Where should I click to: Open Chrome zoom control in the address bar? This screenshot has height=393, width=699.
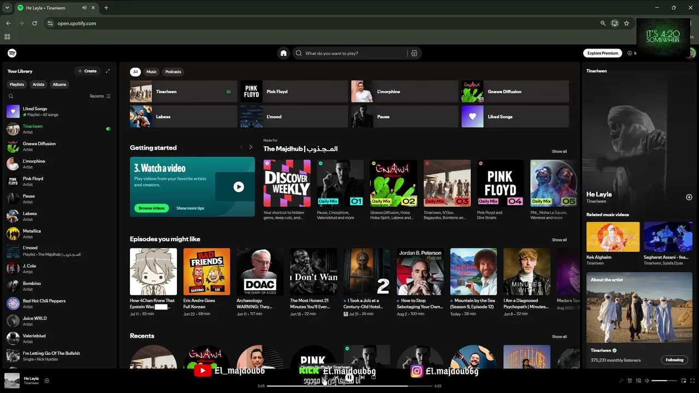(603, 23)
